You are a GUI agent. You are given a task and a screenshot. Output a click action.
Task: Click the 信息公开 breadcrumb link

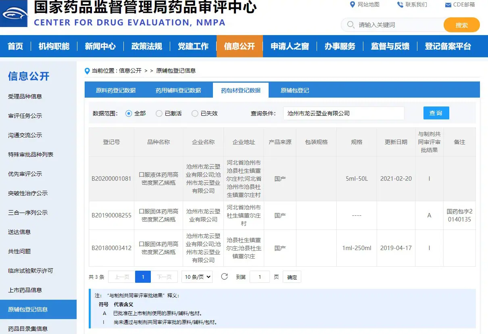130,71
